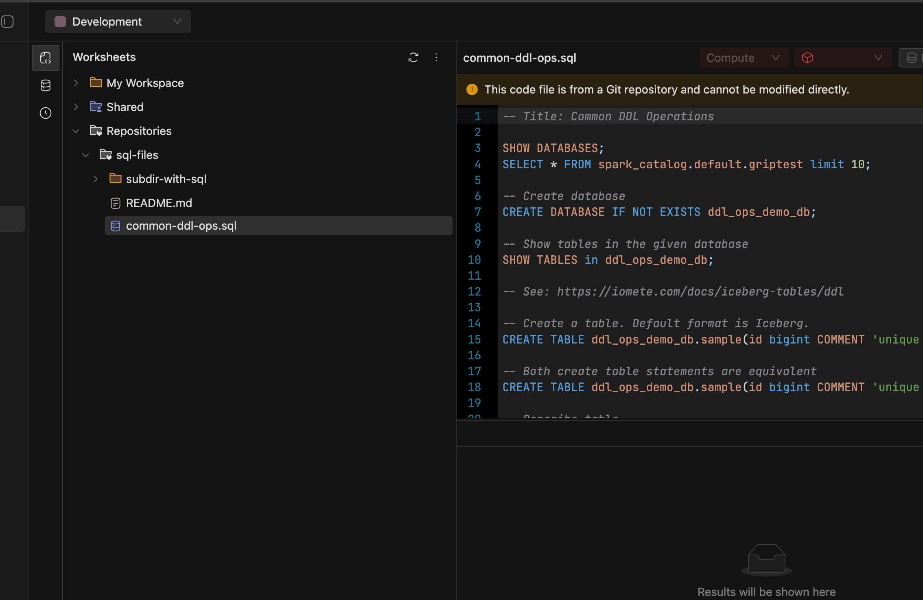
Task: Click the empty results inbox icon
Action: [767, 560]
